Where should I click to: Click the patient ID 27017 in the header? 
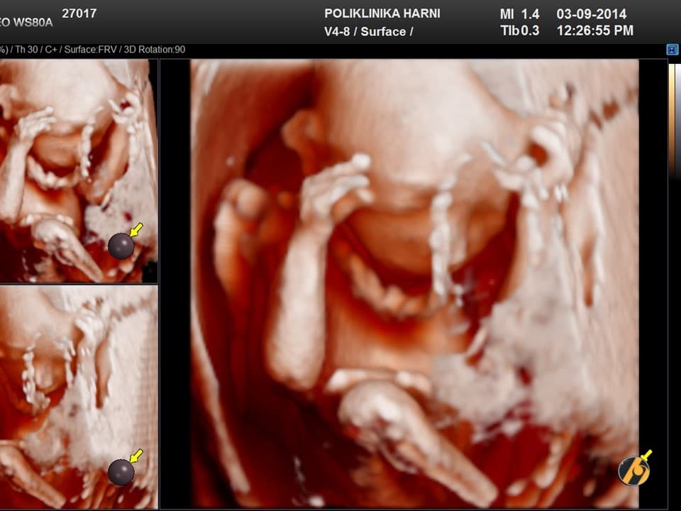click(79, 13)
